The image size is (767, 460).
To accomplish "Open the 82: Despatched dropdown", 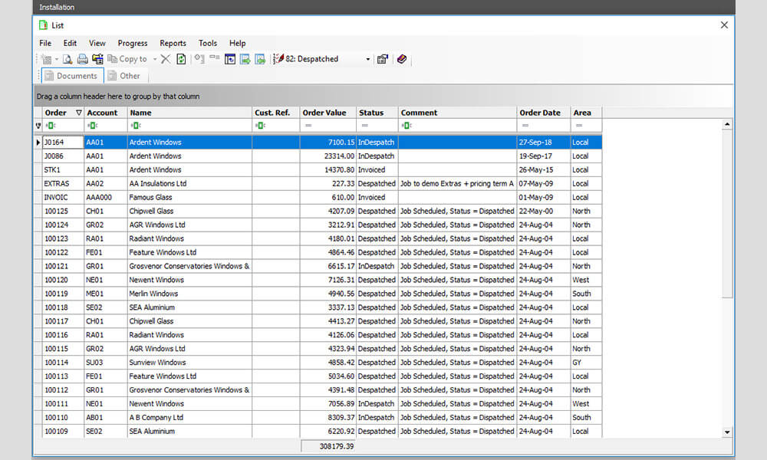I will (367, 59).
